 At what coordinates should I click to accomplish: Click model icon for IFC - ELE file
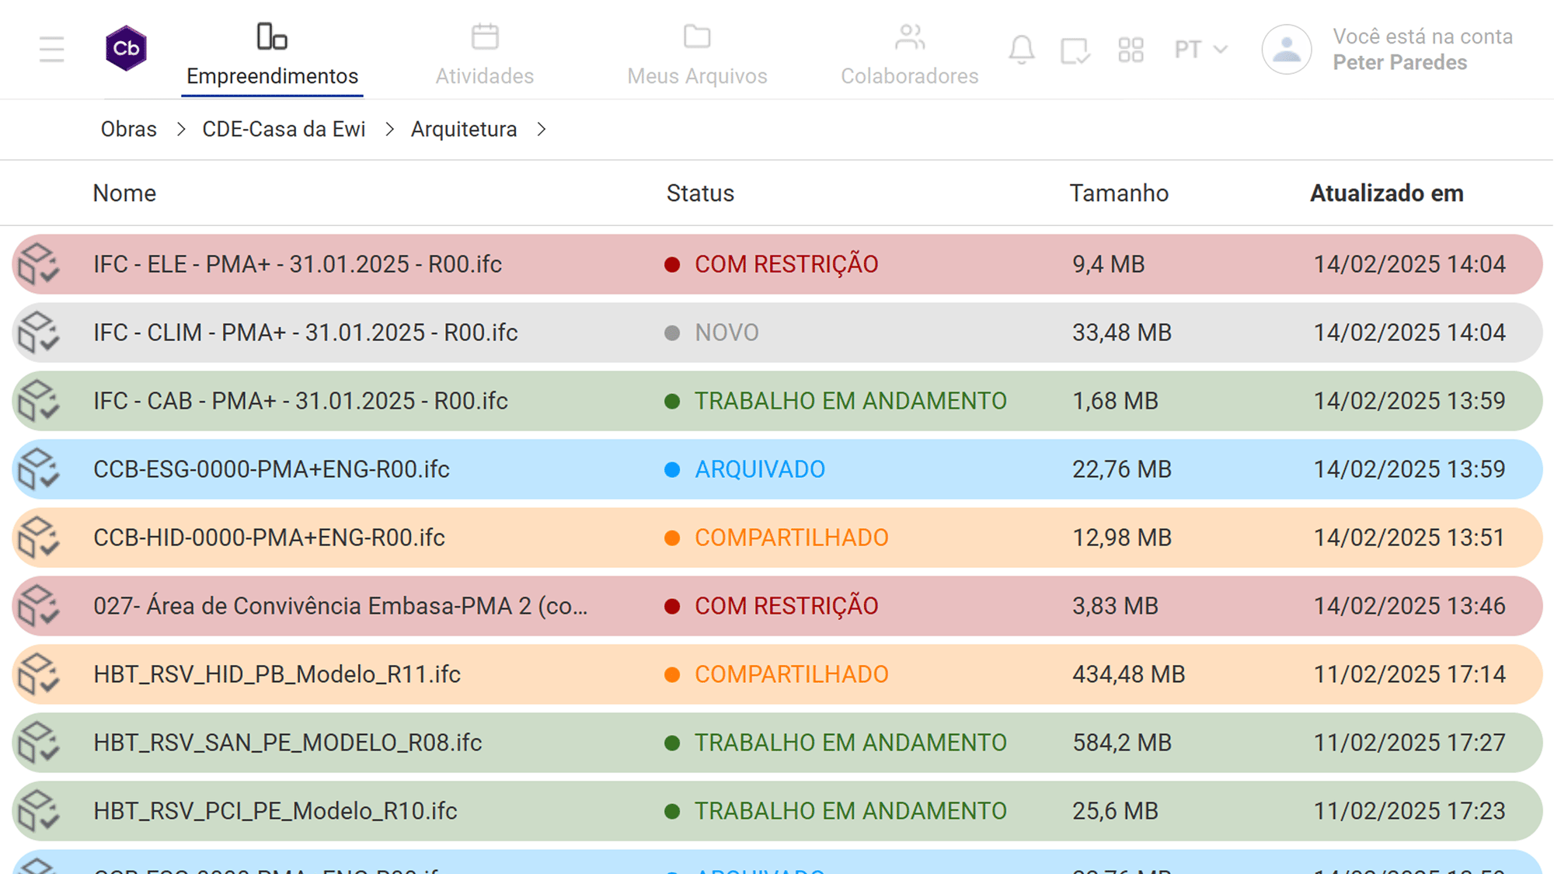click(x=39, y=264)
